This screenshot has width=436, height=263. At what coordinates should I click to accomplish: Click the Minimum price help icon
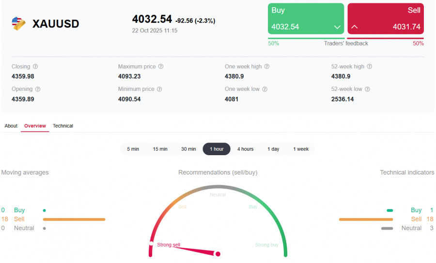(159, 89)
